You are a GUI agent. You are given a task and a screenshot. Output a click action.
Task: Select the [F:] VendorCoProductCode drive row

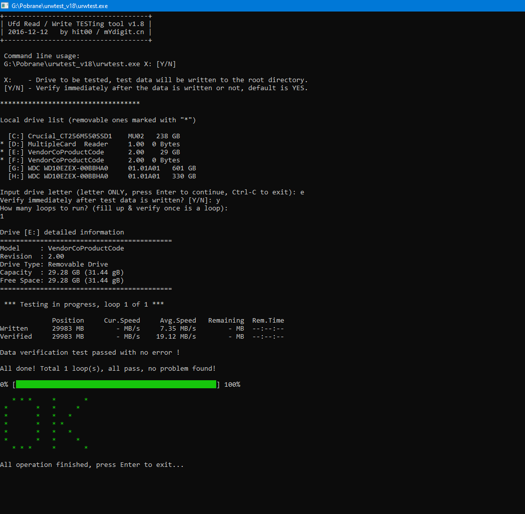tap(90, 160)
